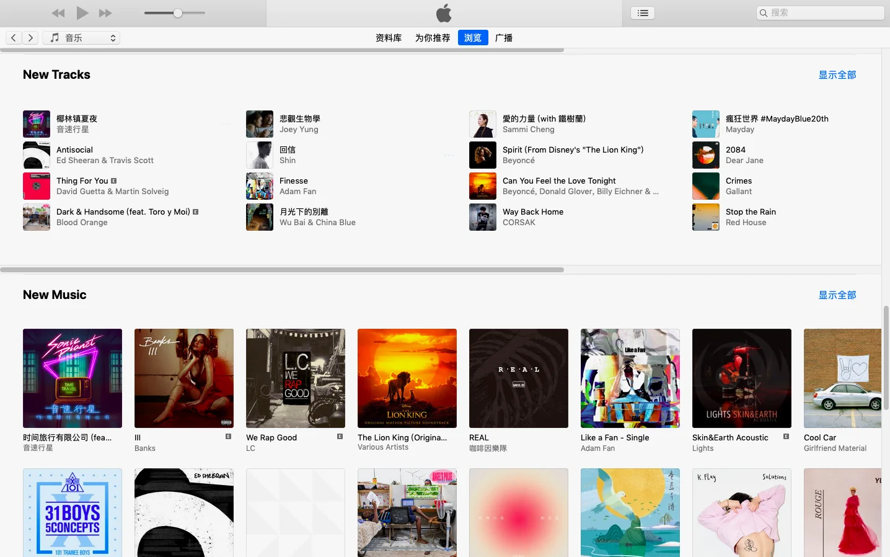Click the Thing For You track artwork
The image size is (890, 557).
click(x=37, y=186)
